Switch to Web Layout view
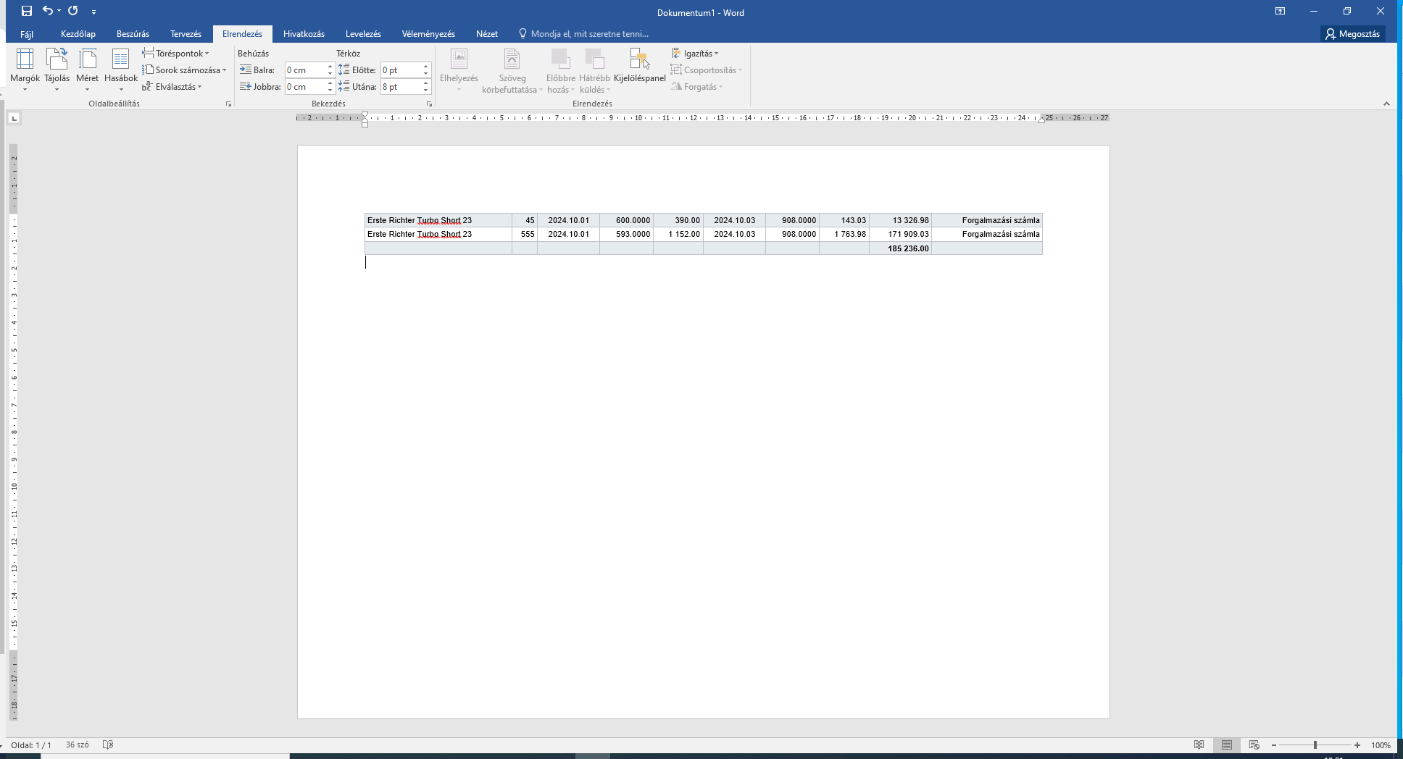 point(1254,745)
